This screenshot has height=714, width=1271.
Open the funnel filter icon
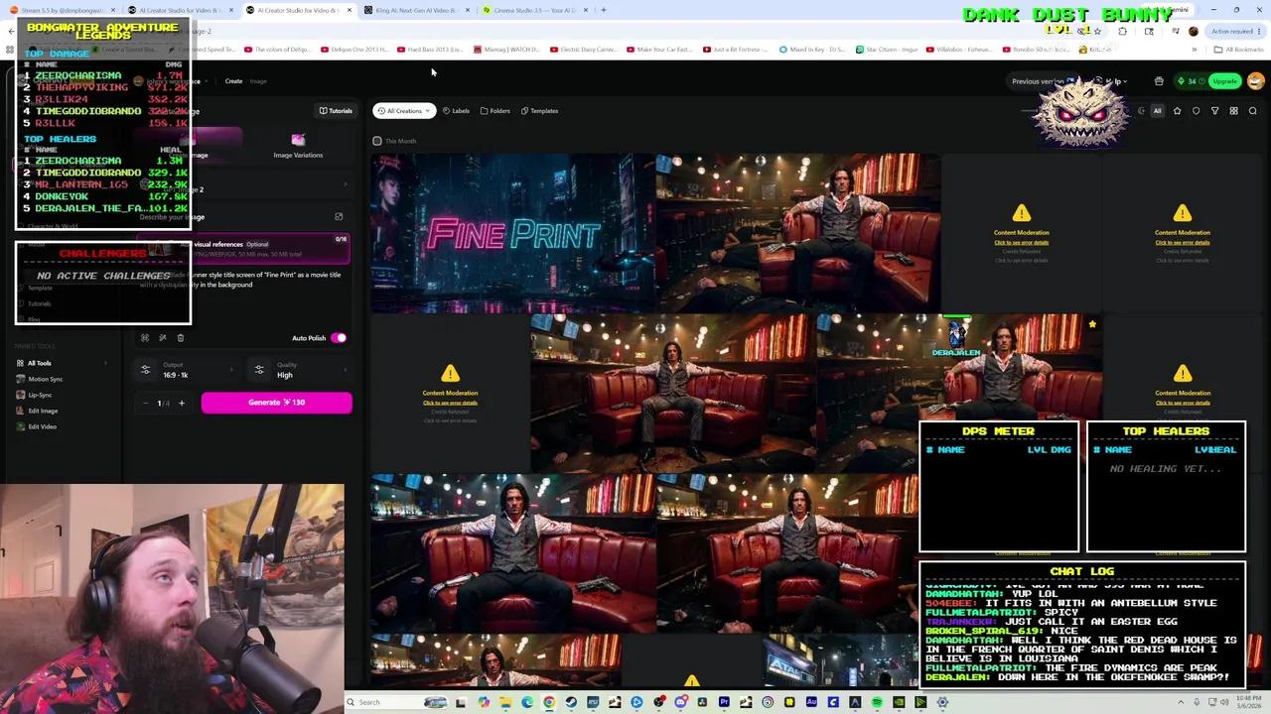point(1214,111)
